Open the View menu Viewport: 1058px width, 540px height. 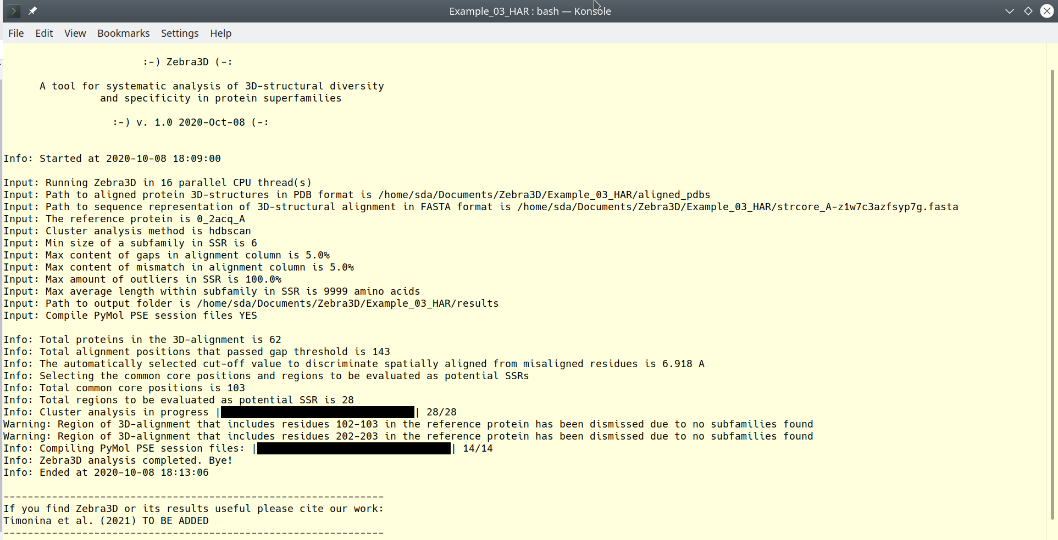[x=75, y=33]
